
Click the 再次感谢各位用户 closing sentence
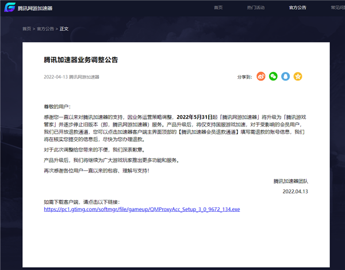[97, 170]
